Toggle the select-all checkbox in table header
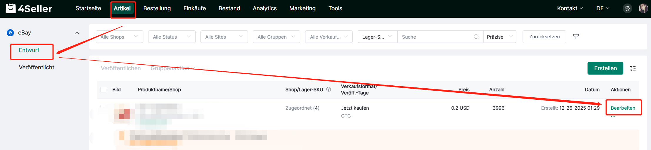The height and width of the screenshot is (150, 651). point(103,90)
